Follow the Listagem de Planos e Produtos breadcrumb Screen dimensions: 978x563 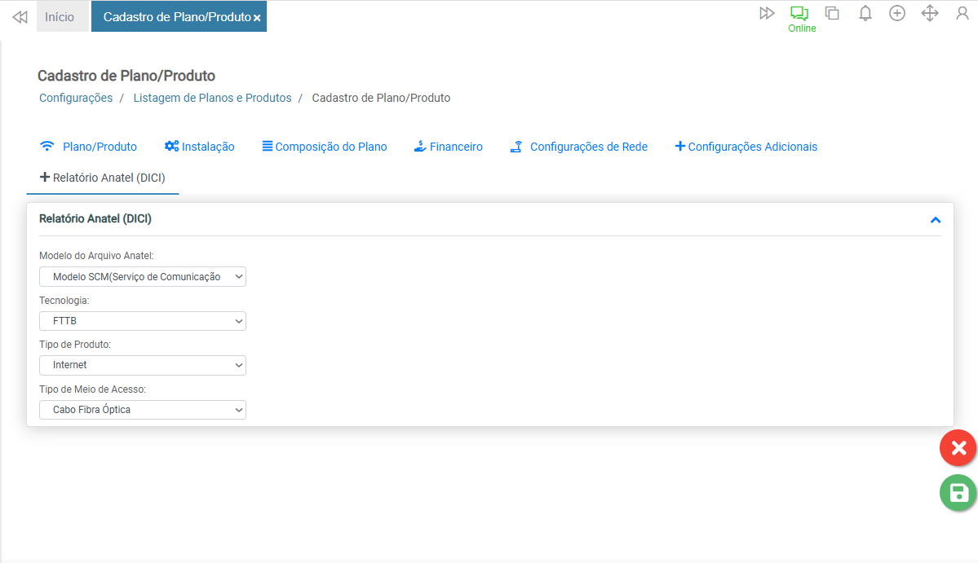click(212, 98)
